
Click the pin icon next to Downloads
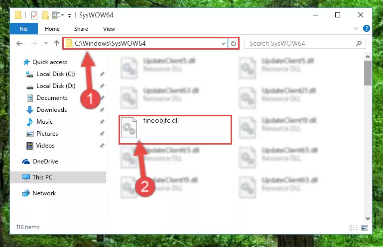coord(102,110)
